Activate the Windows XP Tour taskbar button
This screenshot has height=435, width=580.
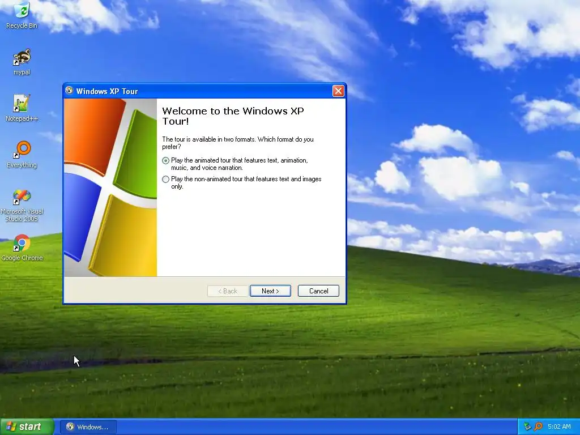[88, 427]
